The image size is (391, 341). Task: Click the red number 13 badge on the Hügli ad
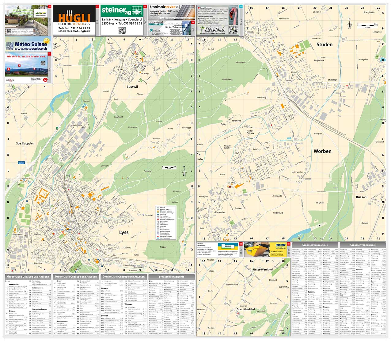click(x=97, y=6)
